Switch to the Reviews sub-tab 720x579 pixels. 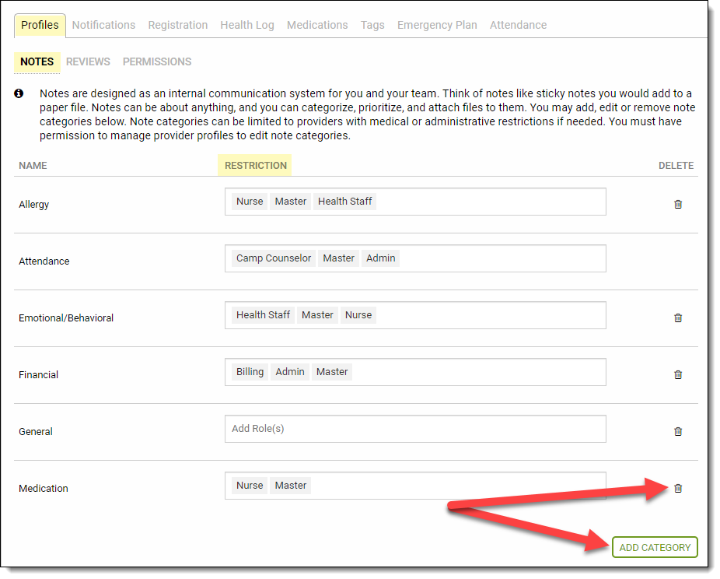point(88,61)
